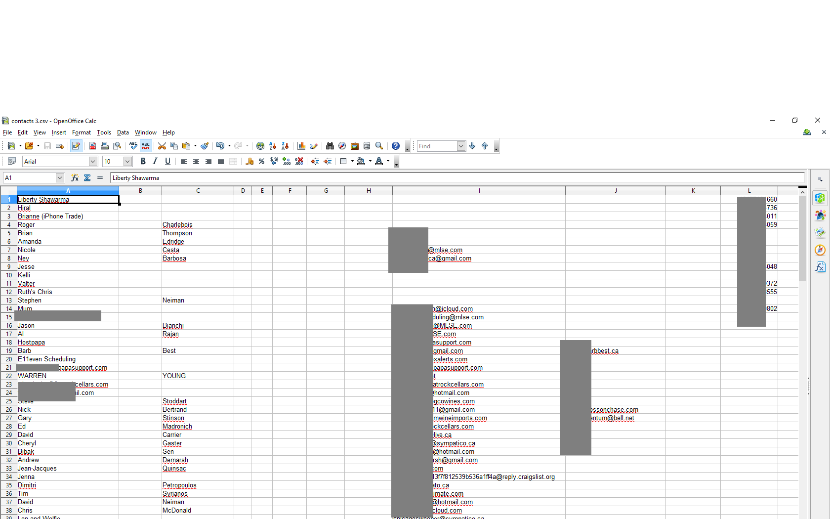Open the font size dropdown
Viewport: 830px width, 519px height.
pyautogui.click(x=127, y=161)
